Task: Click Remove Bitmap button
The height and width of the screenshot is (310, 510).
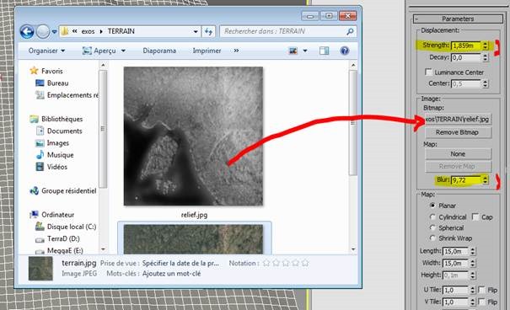Action: tap(458, 132)
